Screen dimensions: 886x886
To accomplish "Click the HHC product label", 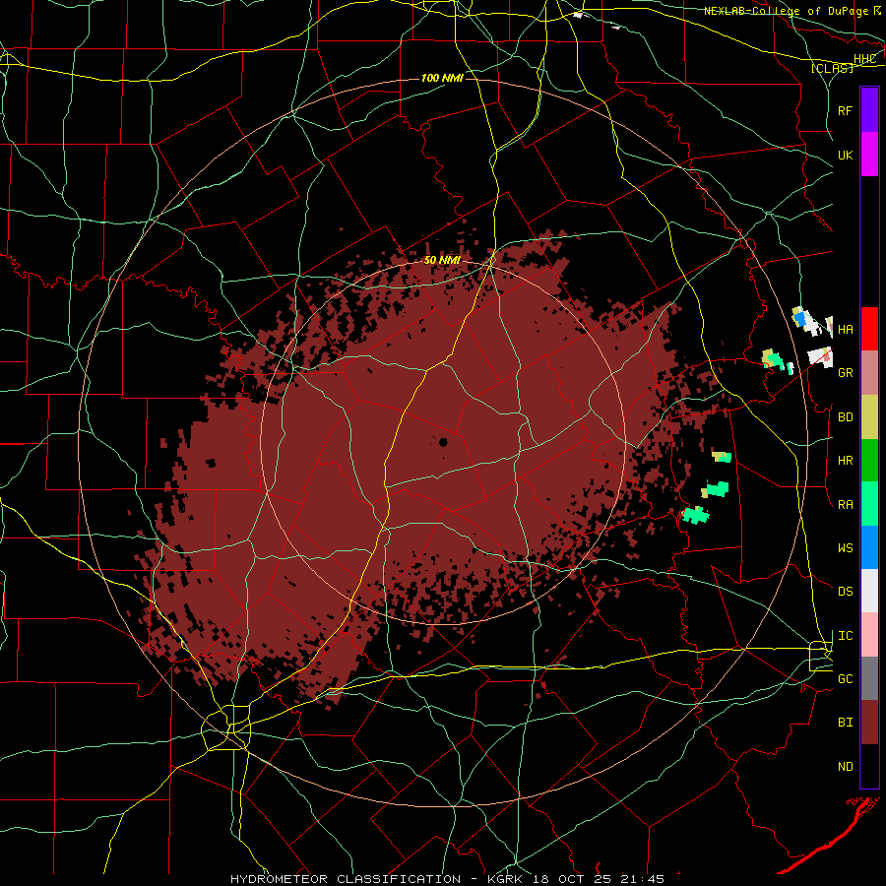I will click(864, 59).
